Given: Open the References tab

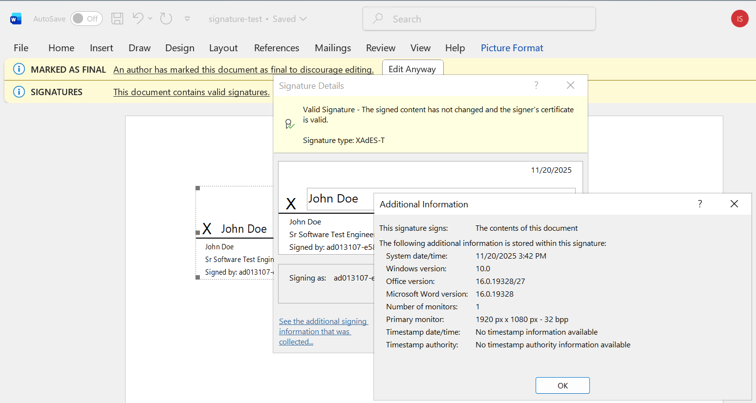Looking at the screenshot, I should click(276, 48).
